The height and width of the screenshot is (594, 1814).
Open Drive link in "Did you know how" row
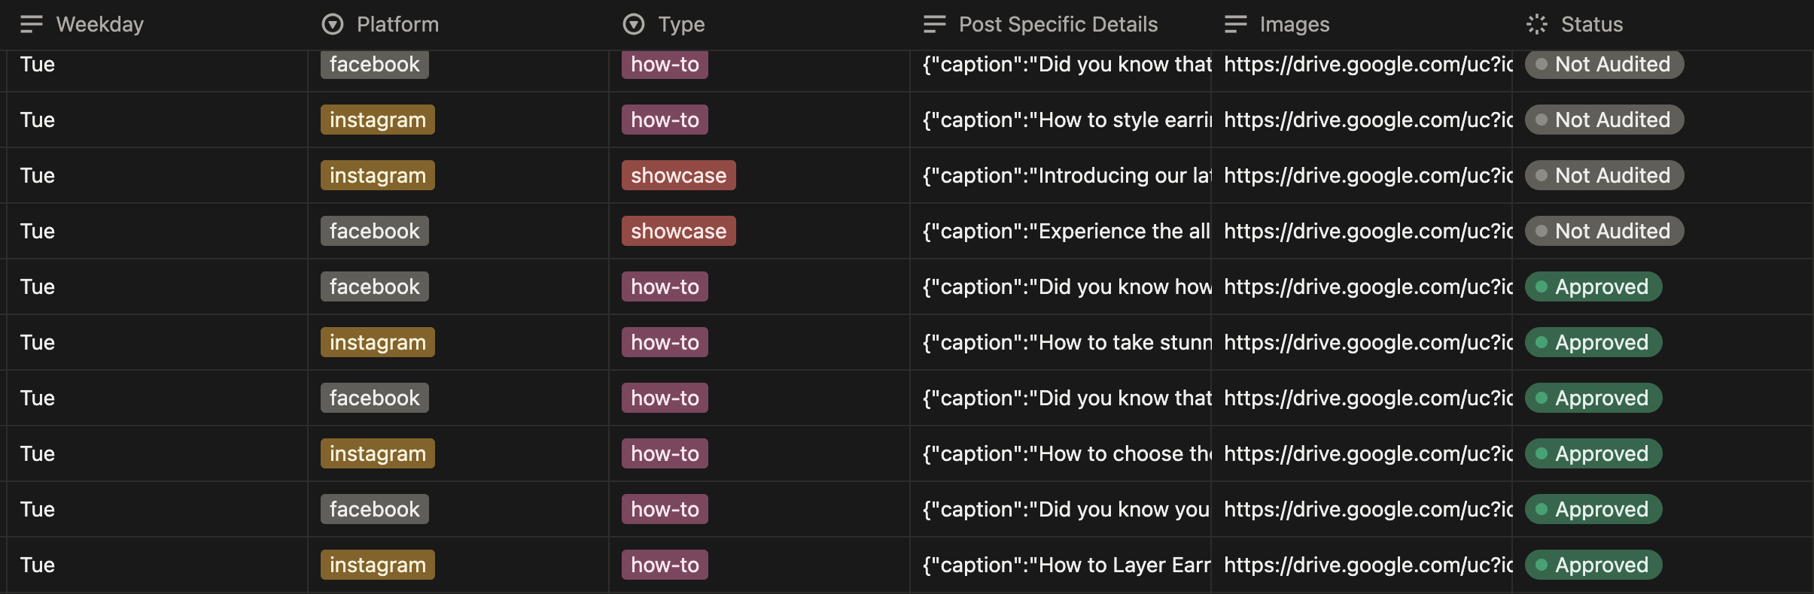[x=1368, y=286]
